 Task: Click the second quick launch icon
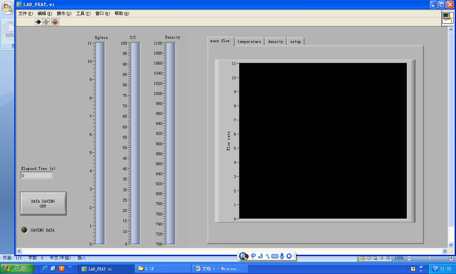pos(53,269)
